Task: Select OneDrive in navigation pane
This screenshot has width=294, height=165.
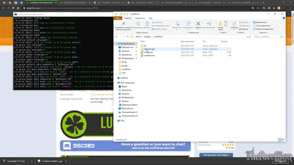Action: pyautogui.click(x=124, y=78)
